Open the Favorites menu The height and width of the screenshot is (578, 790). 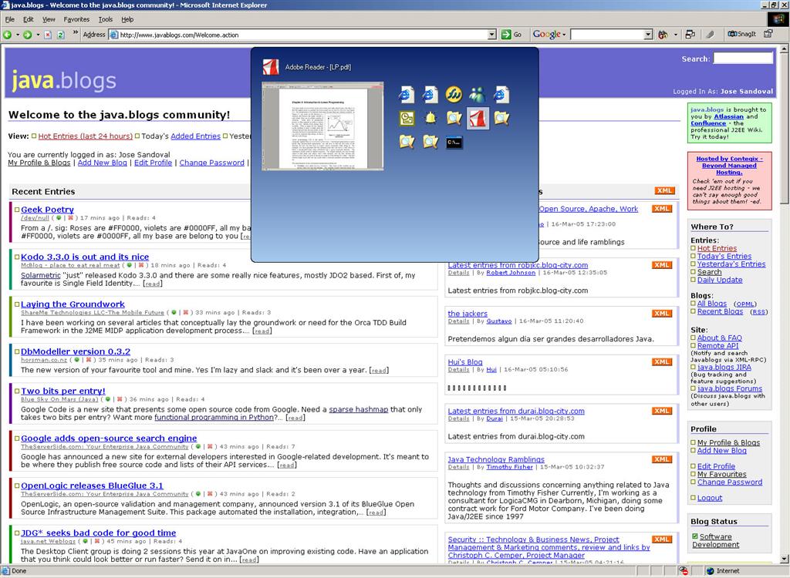(x=76, y=19)
